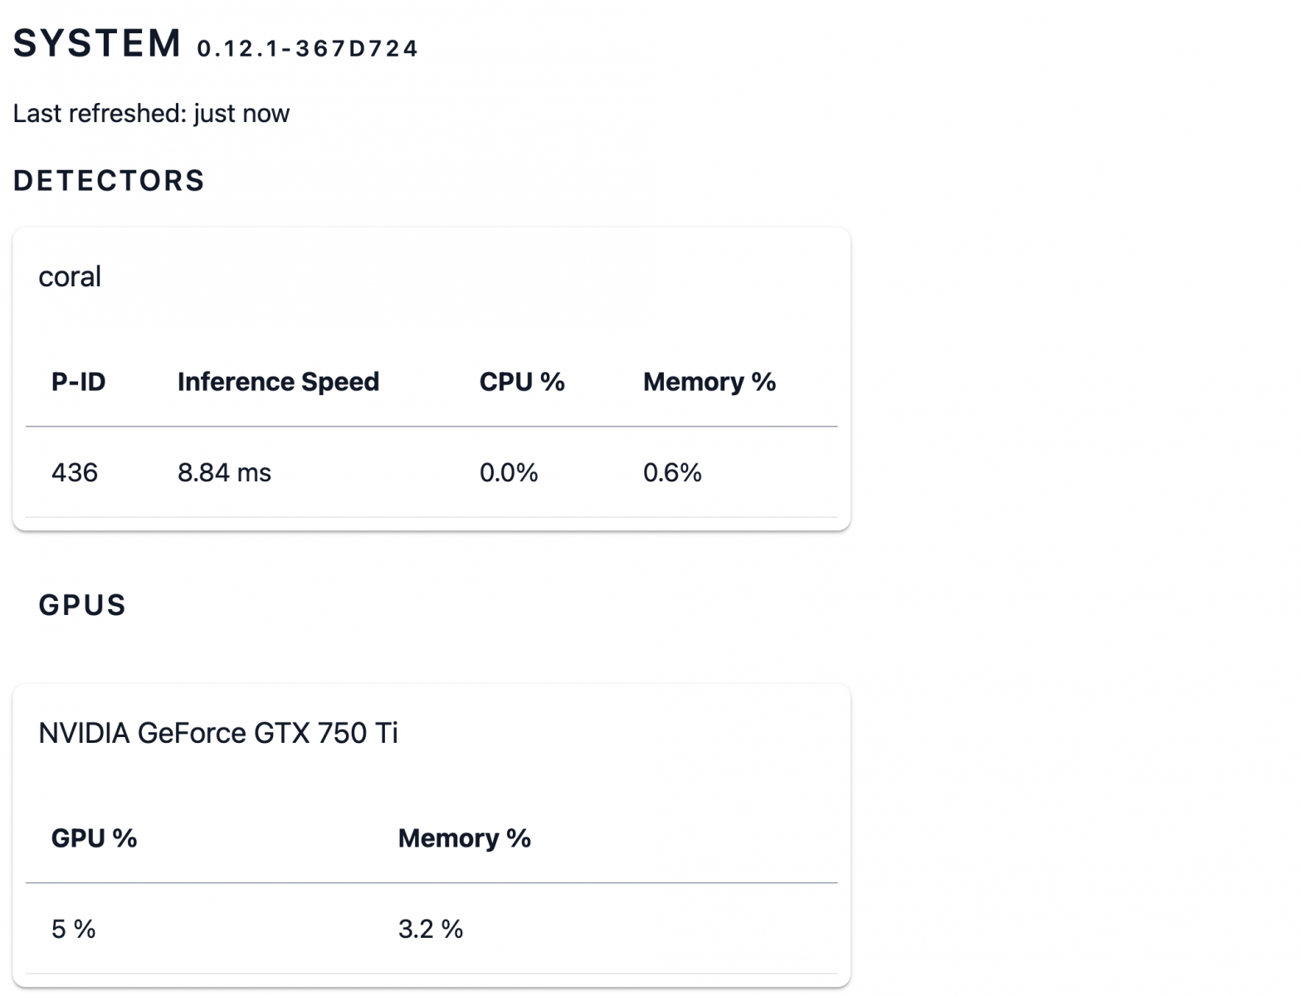Click the GPU card Memory % header
Screen dimensions: 1302x996
[x=465, y=838]
